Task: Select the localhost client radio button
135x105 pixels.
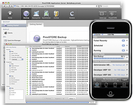Action: 10,93
